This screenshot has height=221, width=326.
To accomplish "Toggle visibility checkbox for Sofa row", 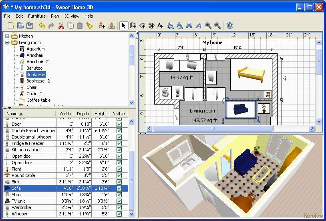I will (119, 188).
